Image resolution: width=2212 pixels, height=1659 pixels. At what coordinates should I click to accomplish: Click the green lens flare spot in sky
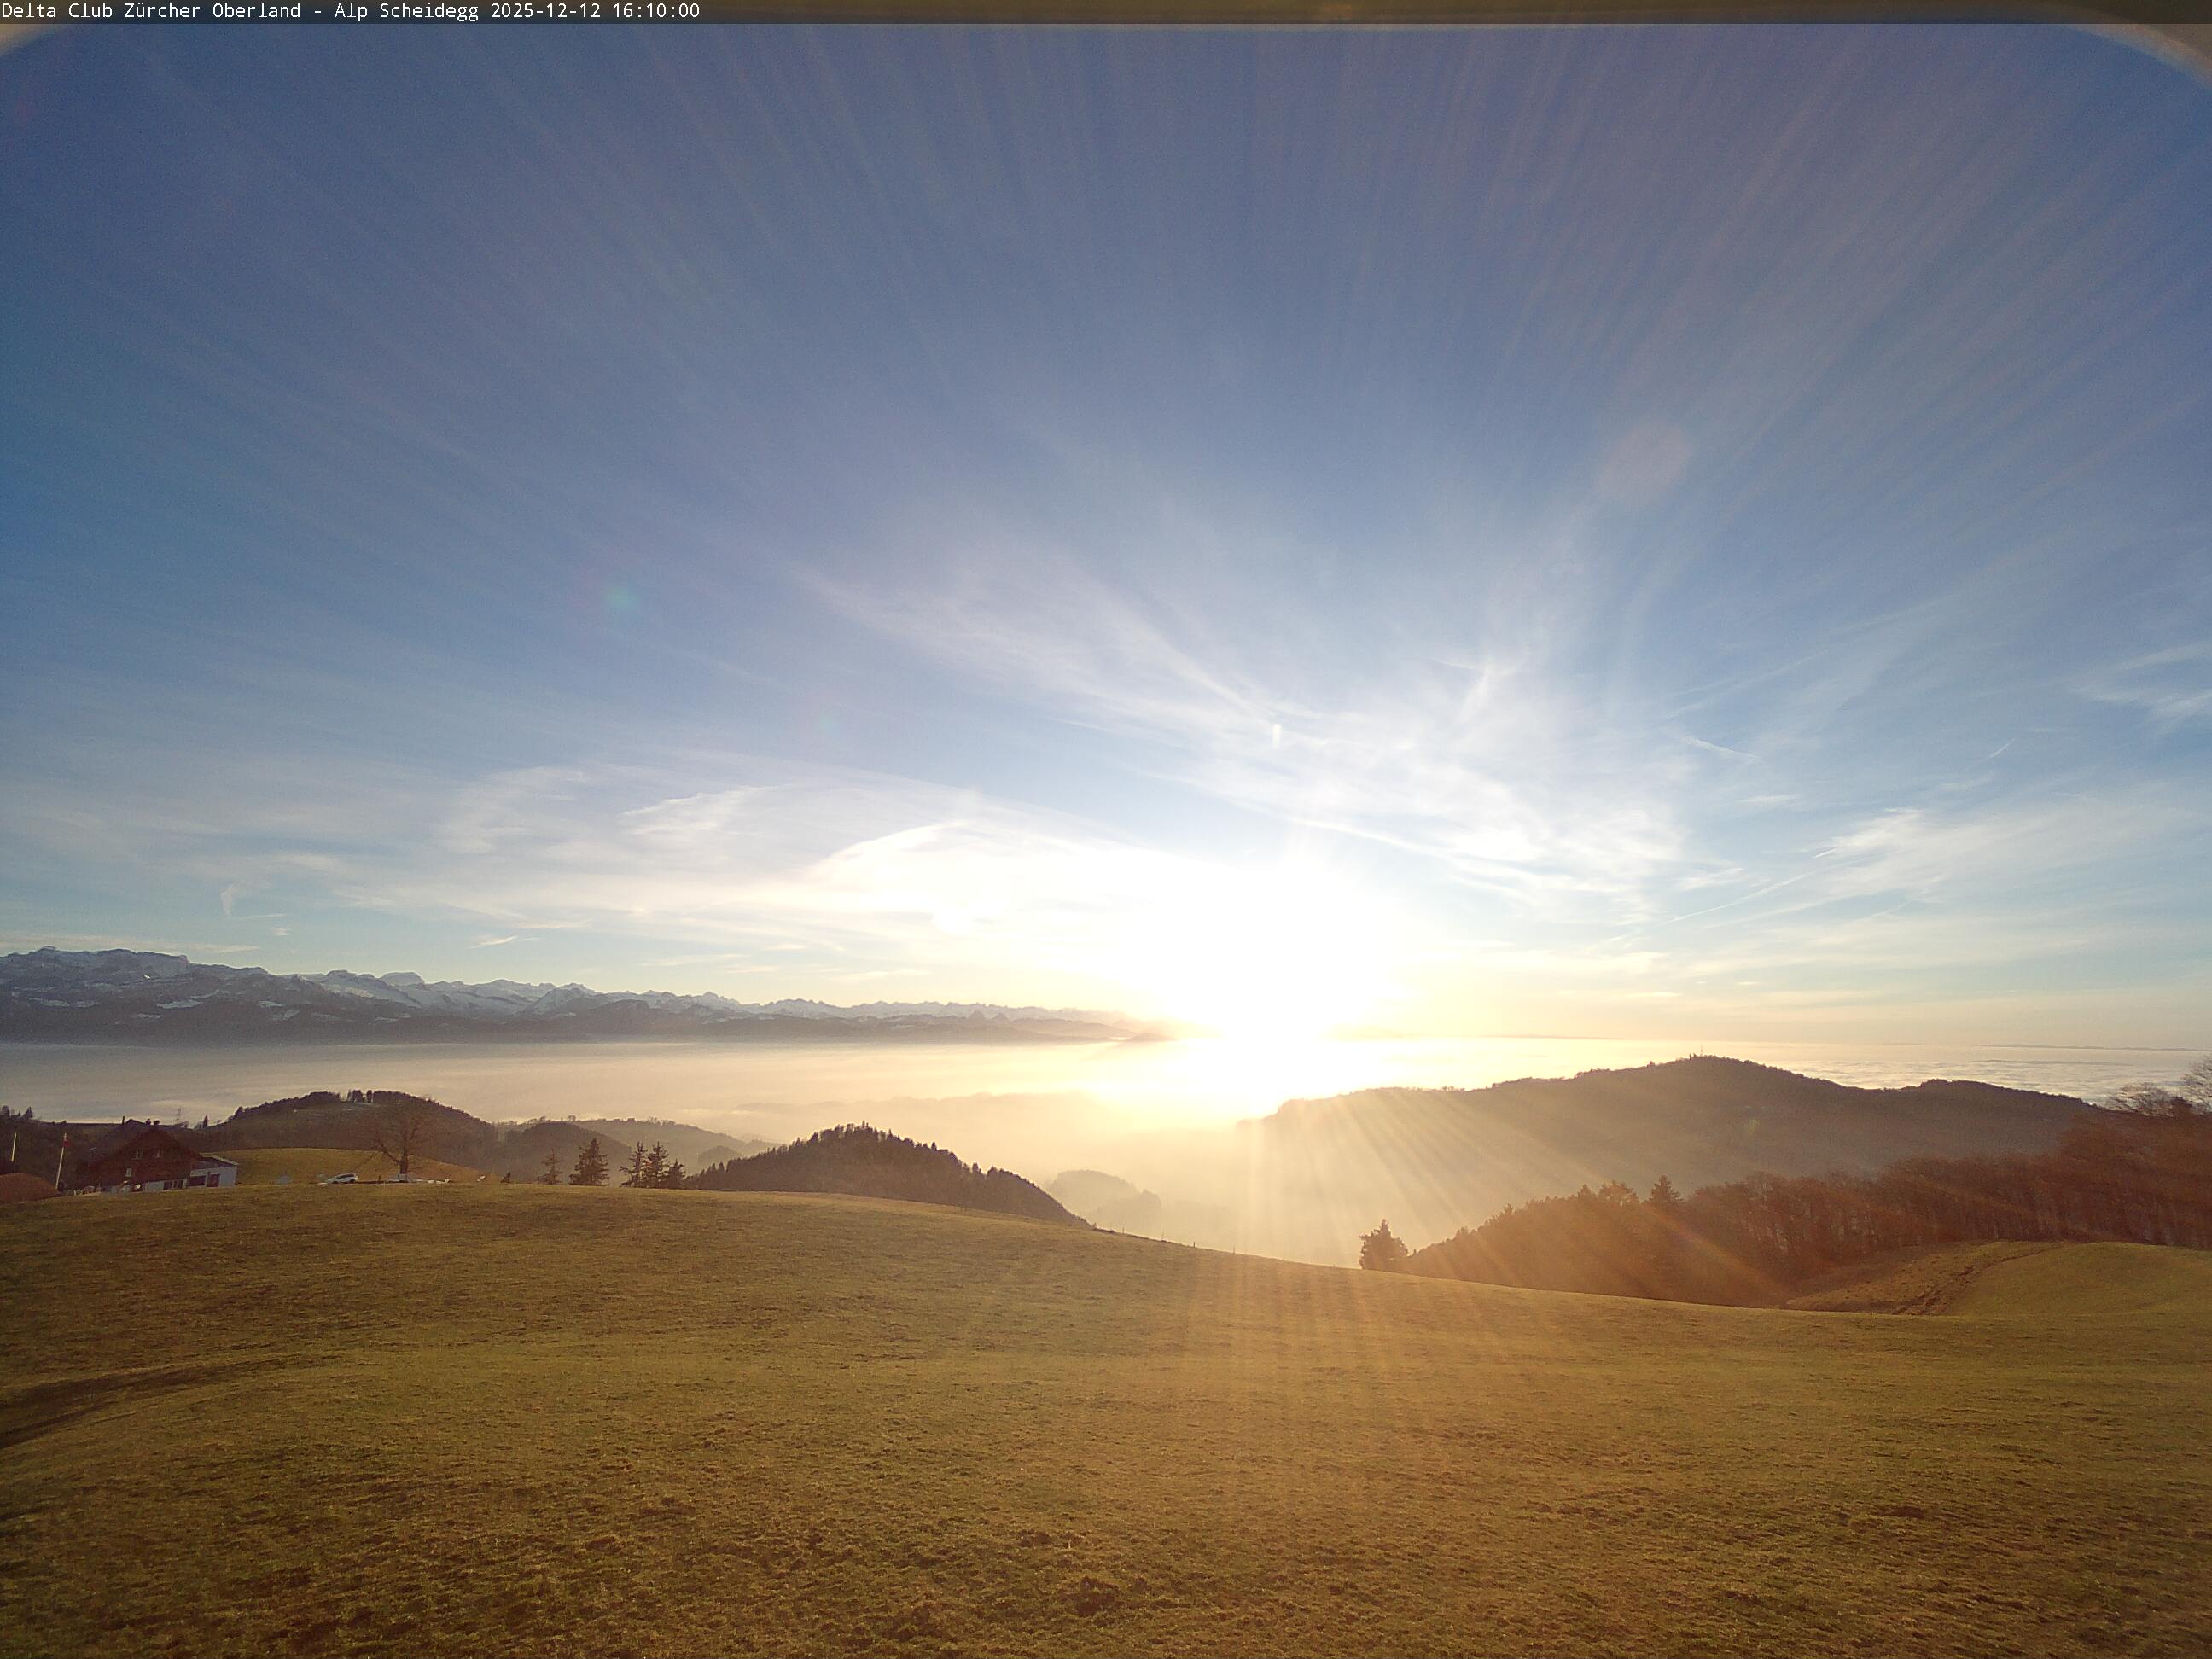click(x=621, y=601)
